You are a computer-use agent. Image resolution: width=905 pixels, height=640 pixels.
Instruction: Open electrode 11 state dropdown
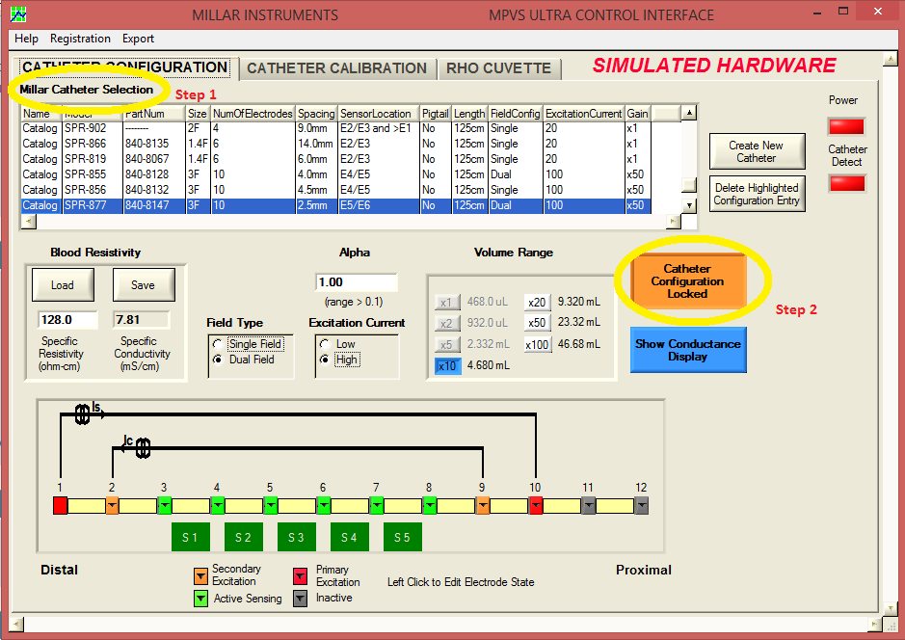point(589,506)
